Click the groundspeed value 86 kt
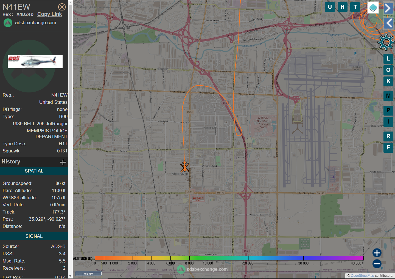 point(60,183)
